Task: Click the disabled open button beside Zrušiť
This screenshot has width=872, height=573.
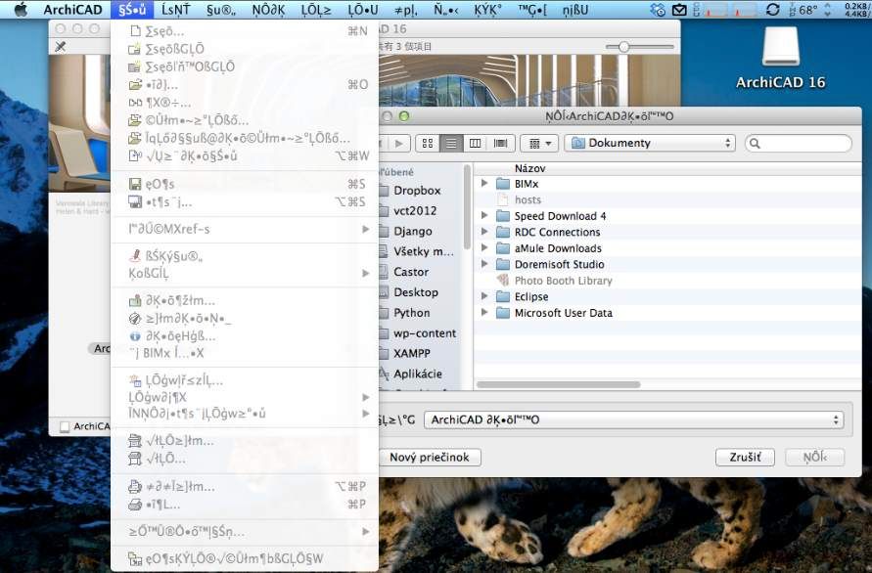Action: pyautogui.click(x=814, y=458)
